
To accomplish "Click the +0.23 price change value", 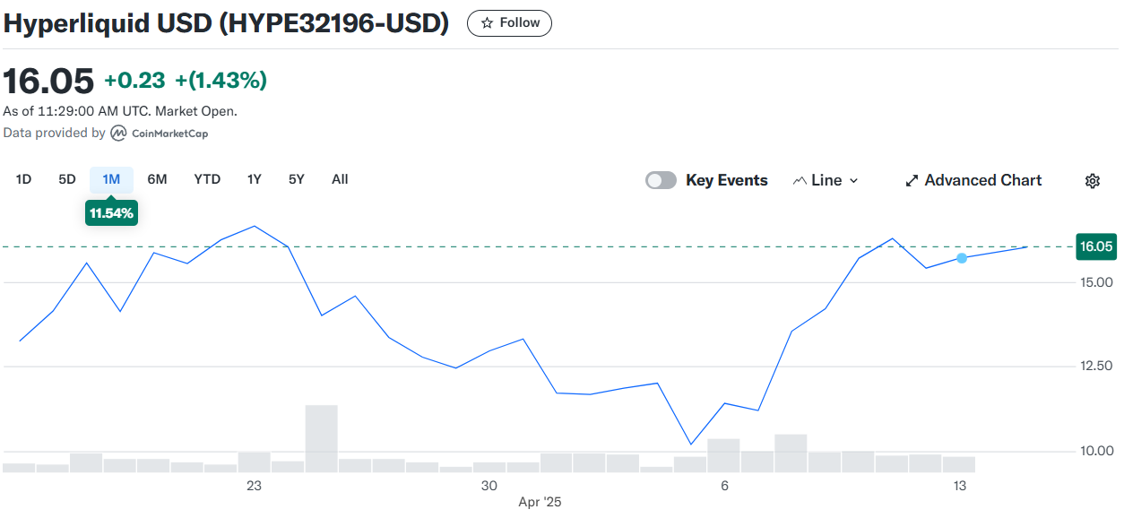I will (134, 81).
